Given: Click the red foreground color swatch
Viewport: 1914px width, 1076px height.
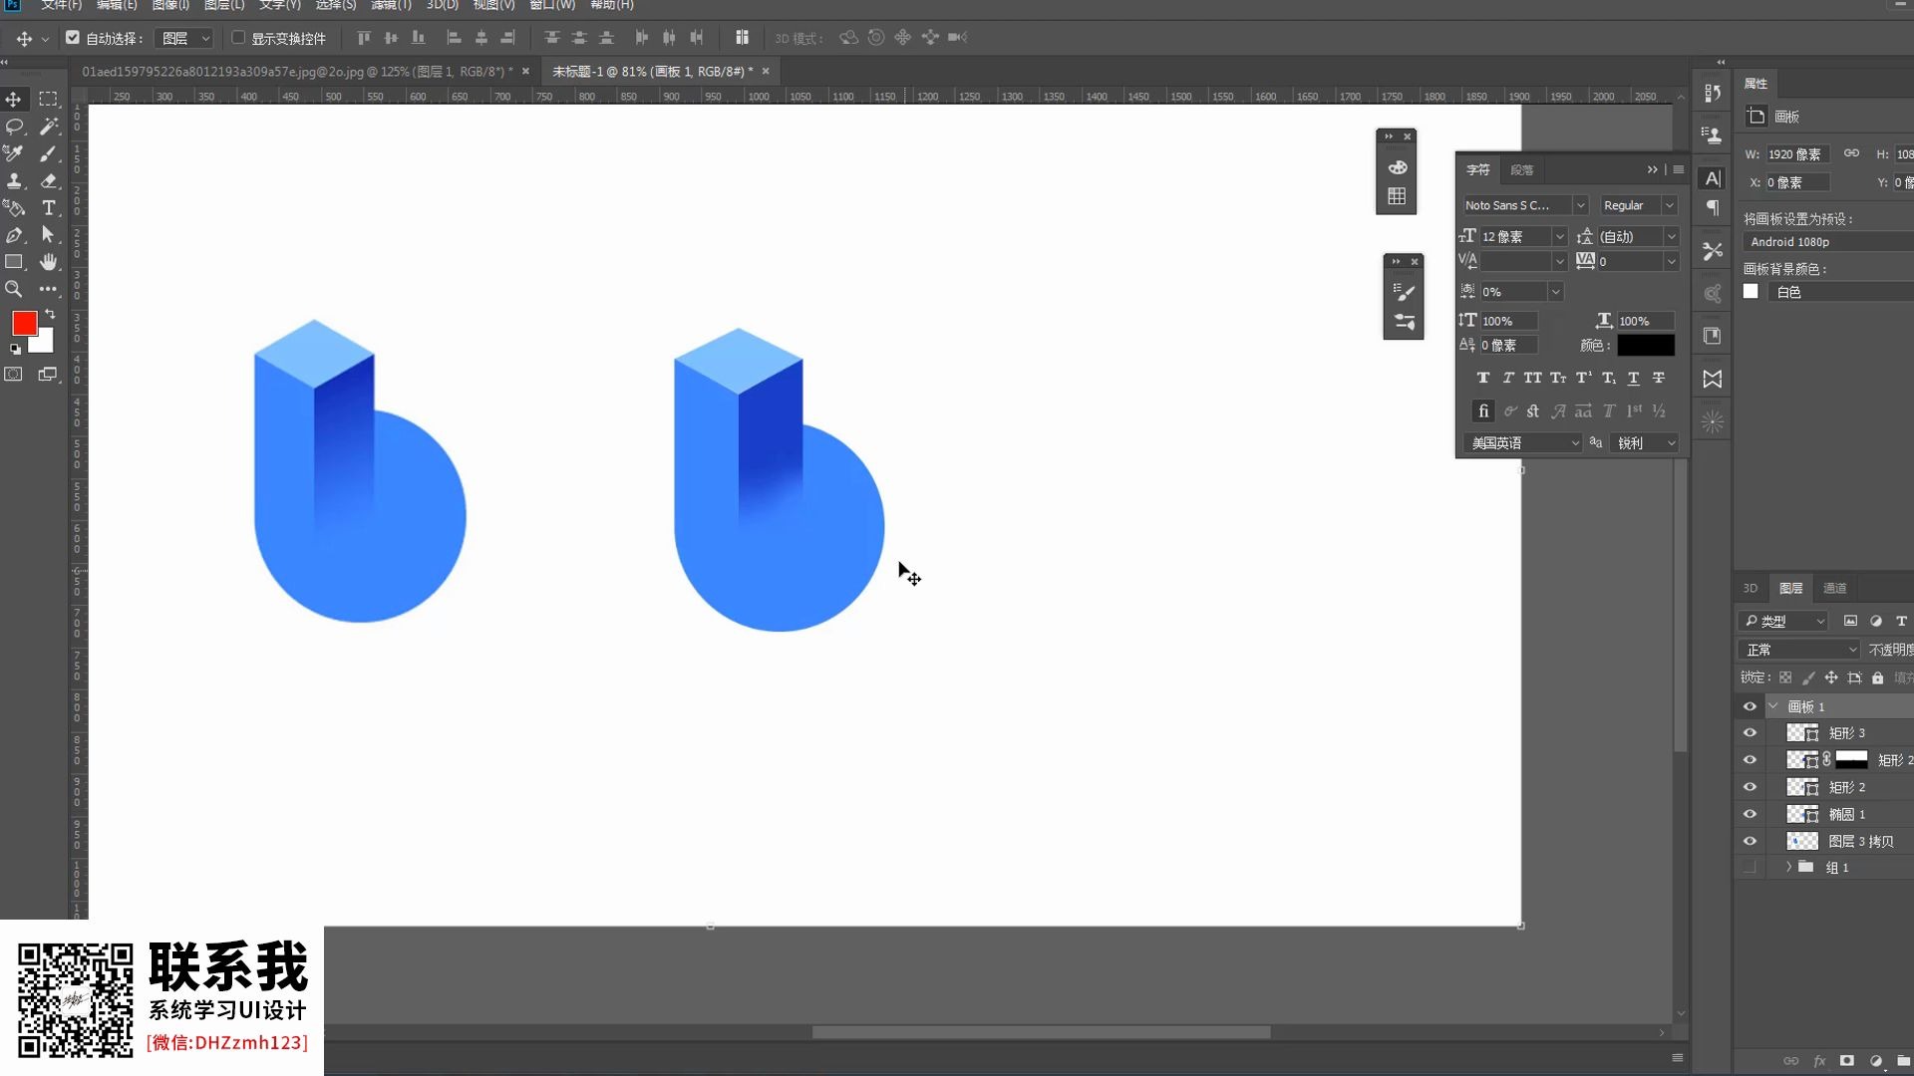Looking at the screenshot, I should click(24, 323).
